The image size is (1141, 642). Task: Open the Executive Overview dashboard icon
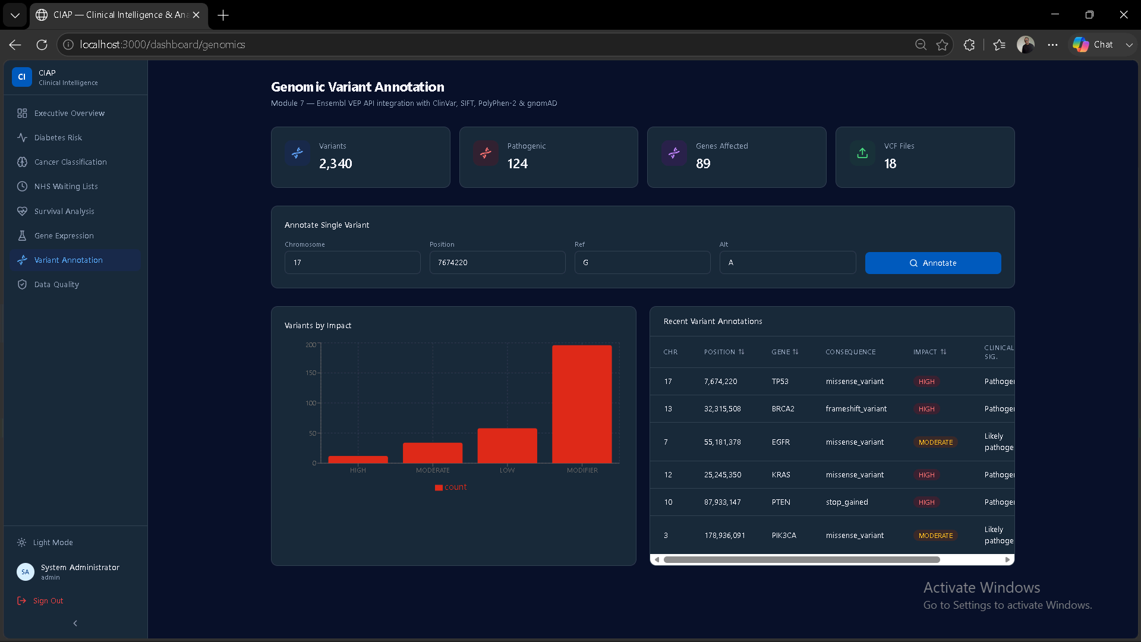click(x=22, y=113)
